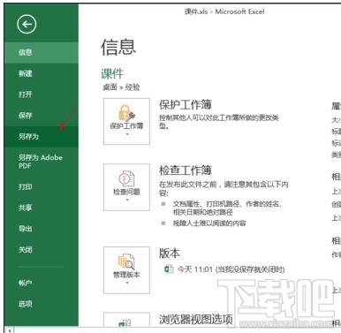Click the Excel file icon beside 今天 11:01
The width and height of the screenshot is (341, 333).
point(169,269)
